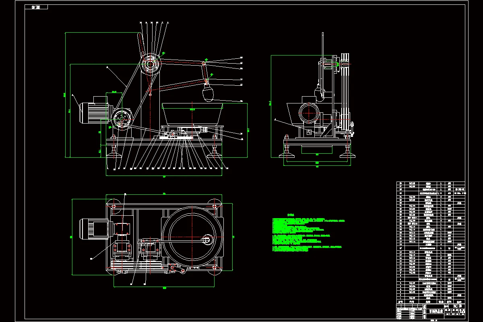Click the mixing bowl in the front view
Viewport: 483px width, 322px height.
[x=192, y=114]
